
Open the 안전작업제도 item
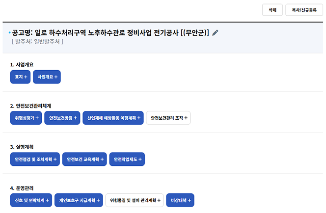[x=127, y=160]
